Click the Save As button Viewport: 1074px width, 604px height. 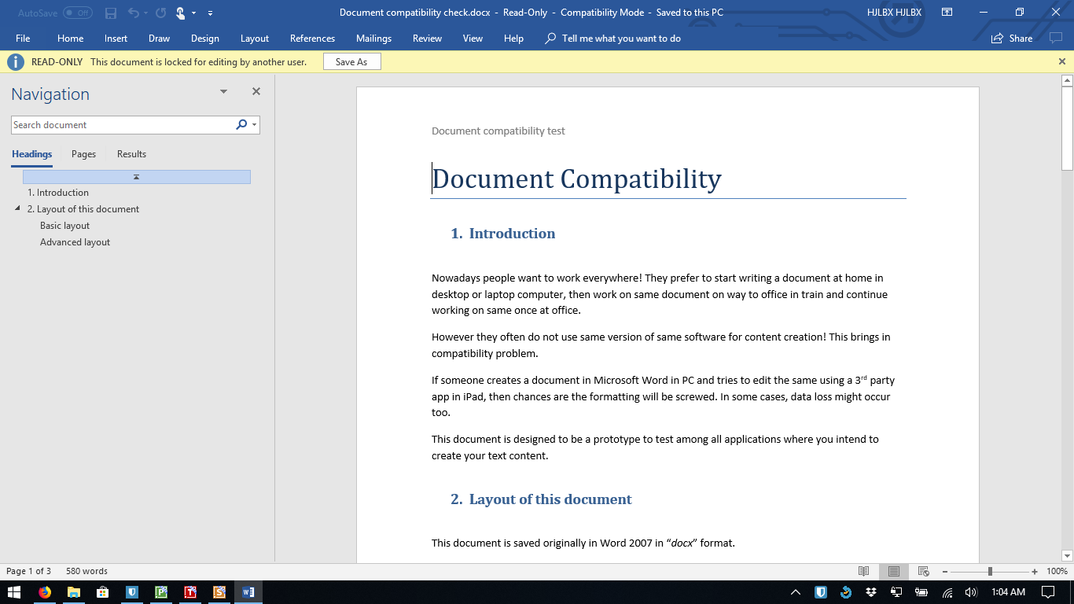351,62
